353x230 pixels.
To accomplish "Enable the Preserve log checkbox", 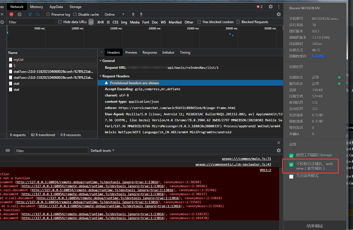I will pyautogui.click(x=48, y=14).
